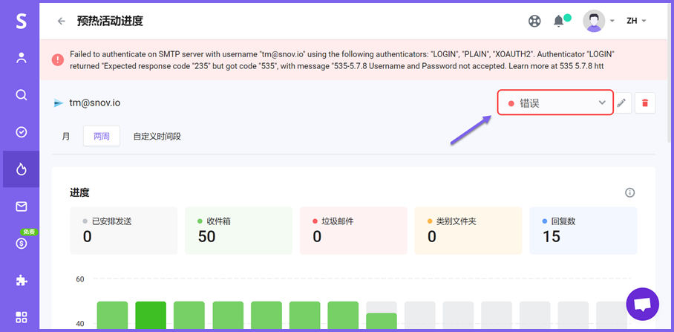
Task: Go back with the left arrow
Action: click(62, 21)
